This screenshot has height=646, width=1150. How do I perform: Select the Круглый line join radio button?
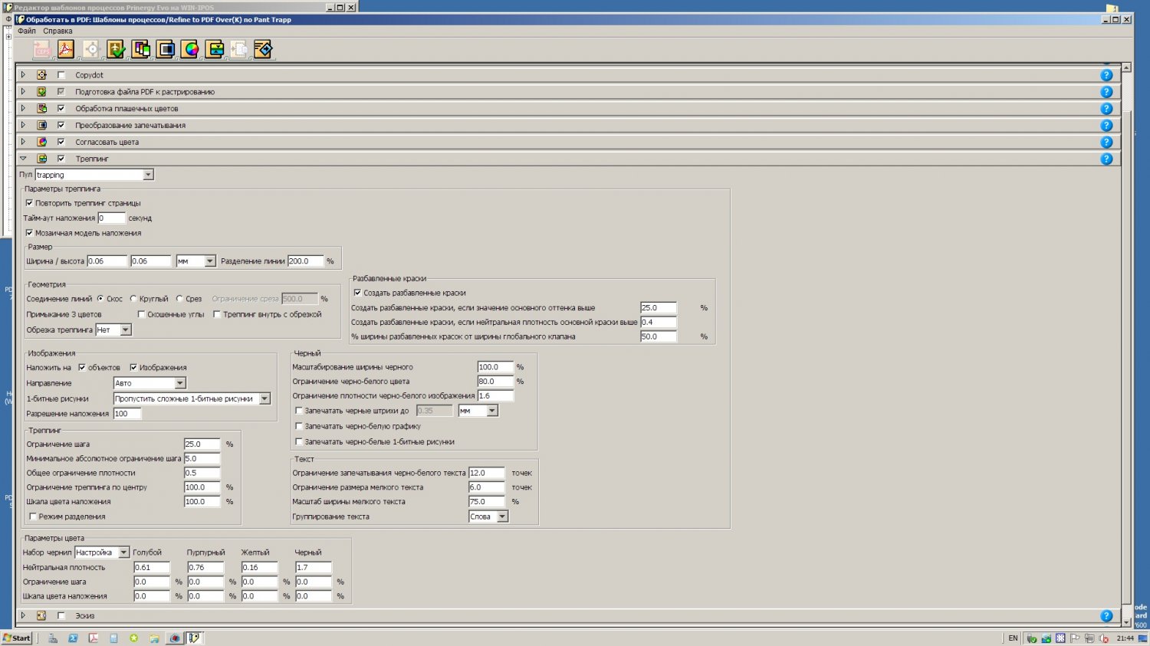point(133,299)
